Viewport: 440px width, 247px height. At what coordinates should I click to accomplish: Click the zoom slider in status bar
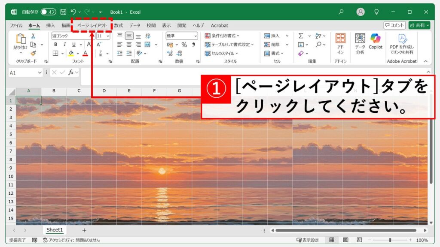click(390, 240)
